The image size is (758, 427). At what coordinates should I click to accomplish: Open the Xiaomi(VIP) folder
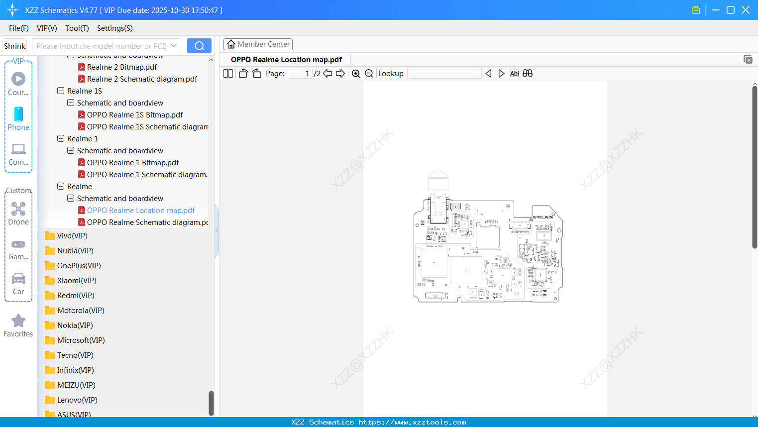[x=71, y=281]
